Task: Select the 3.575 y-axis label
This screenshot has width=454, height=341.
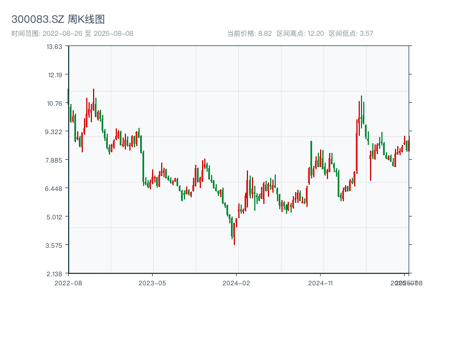Action: pyautogui.click(x=54, y=246)
